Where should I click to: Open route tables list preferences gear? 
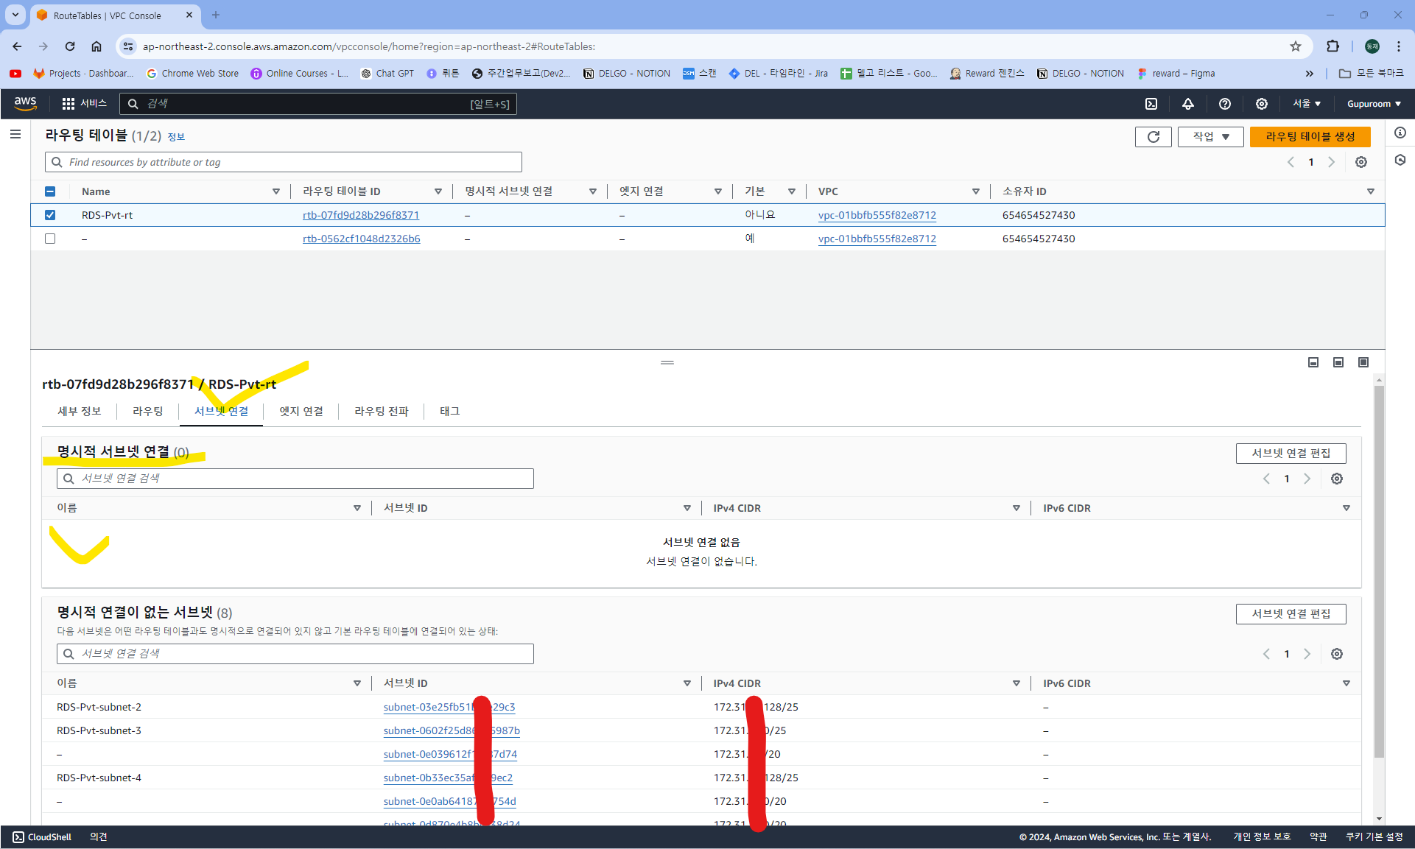click(x=1361, y=162)
